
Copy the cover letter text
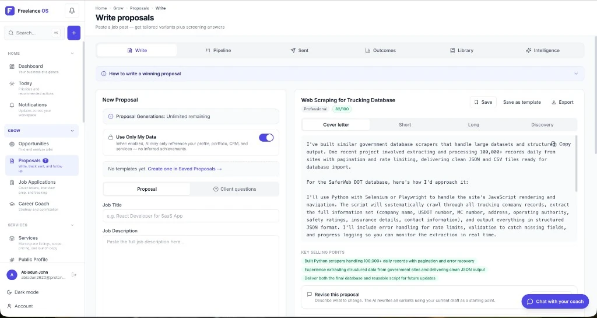pos(561,144)
